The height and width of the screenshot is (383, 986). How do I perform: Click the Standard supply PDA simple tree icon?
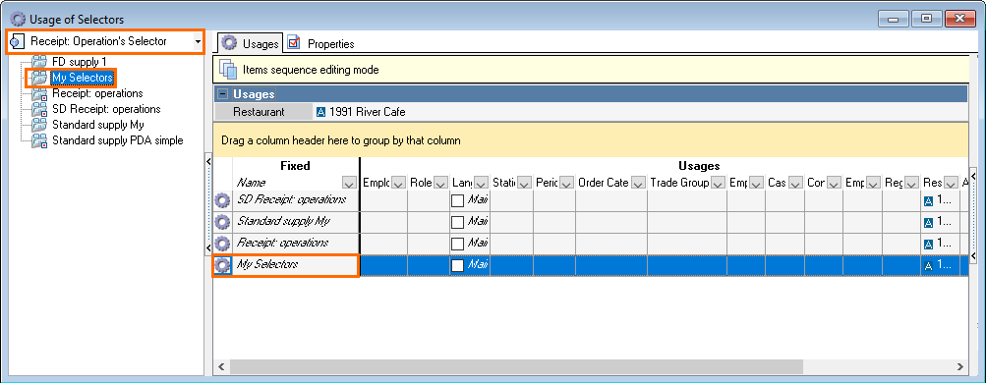coord(39,140)
